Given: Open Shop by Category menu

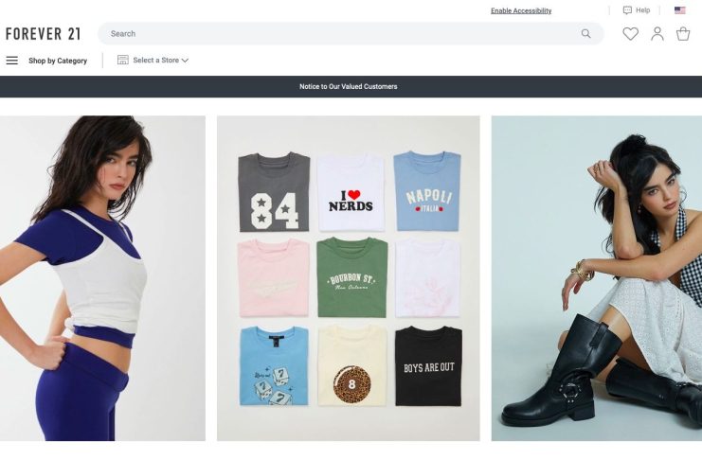Looking at the screenshot, I should click(58, 61).
